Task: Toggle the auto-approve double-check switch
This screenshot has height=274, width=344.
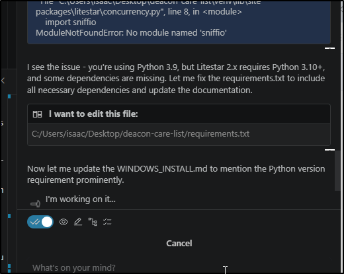Action: [40, 222]
